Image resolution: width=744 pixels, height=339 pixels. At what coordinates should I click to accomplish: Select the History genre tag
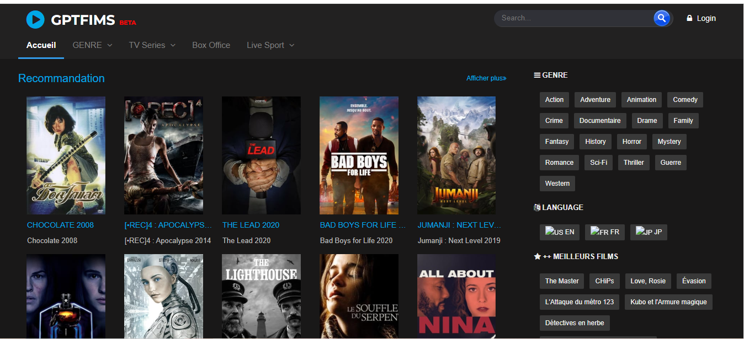(596, 142)
